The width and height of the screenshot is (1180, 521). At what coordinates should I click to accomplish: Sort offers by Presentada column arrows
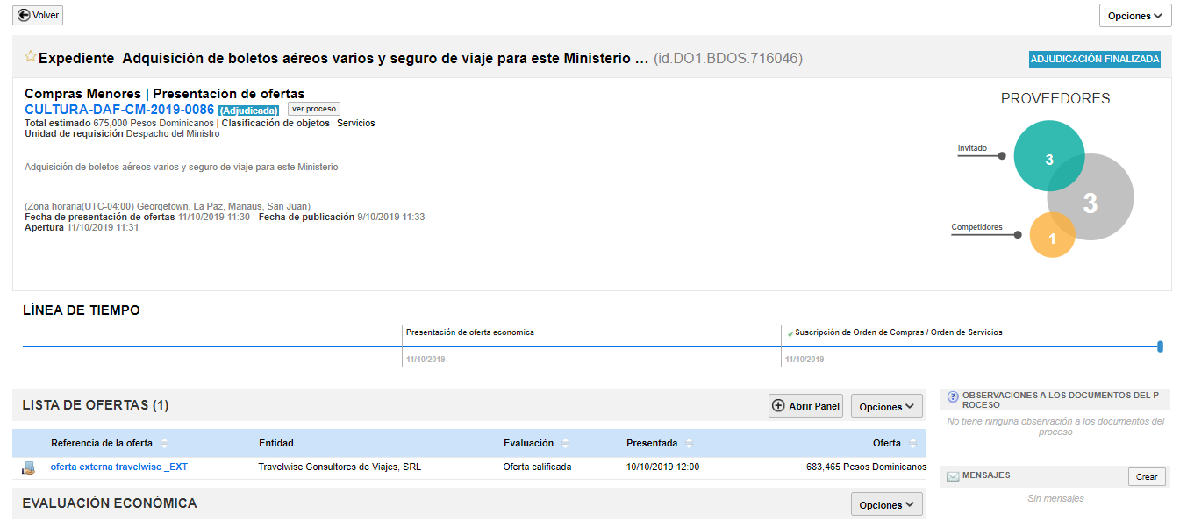690,443
